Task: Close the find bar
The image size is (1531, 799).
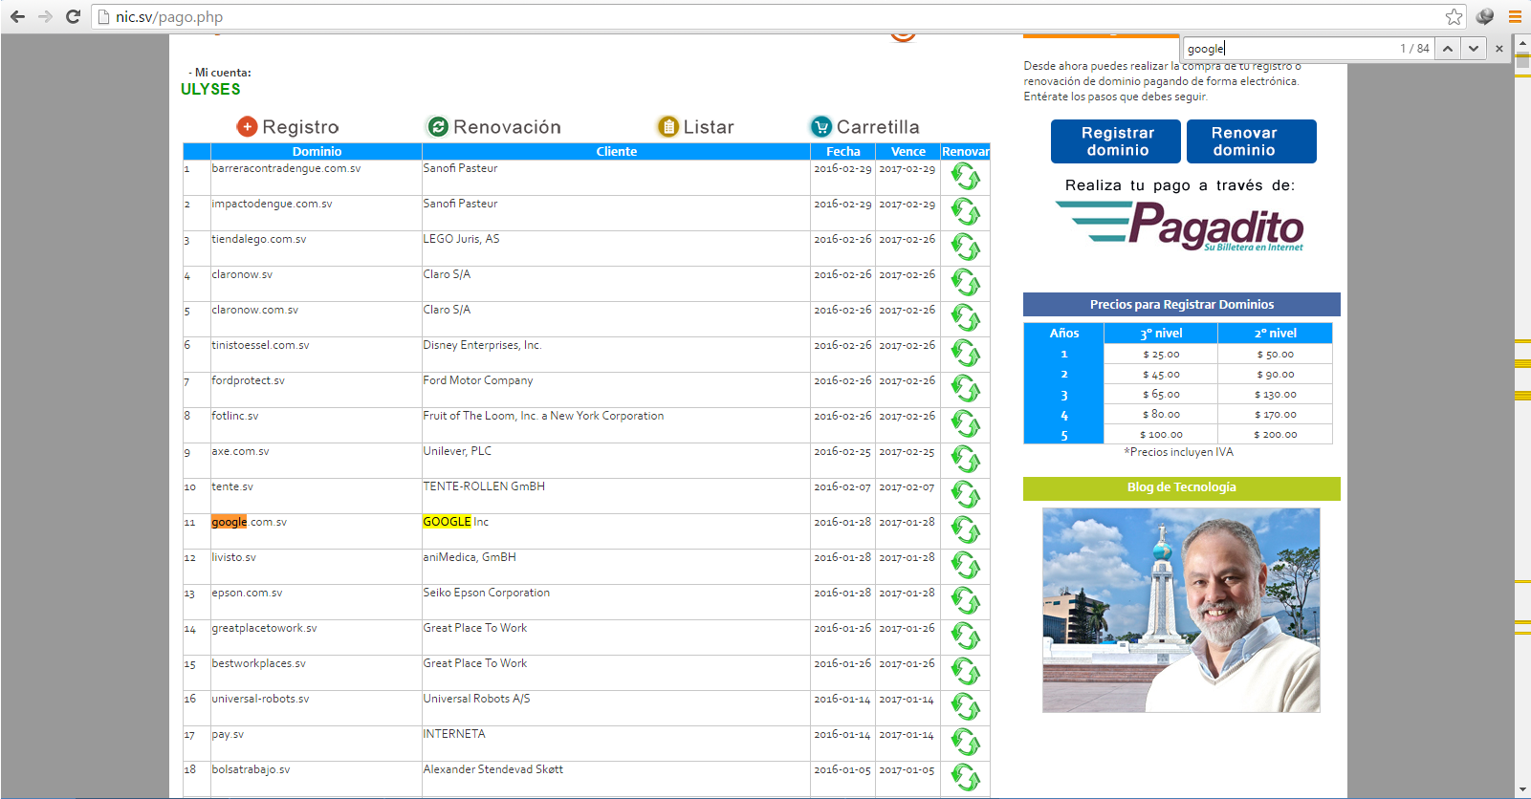Action: (x=1499, y=48)
